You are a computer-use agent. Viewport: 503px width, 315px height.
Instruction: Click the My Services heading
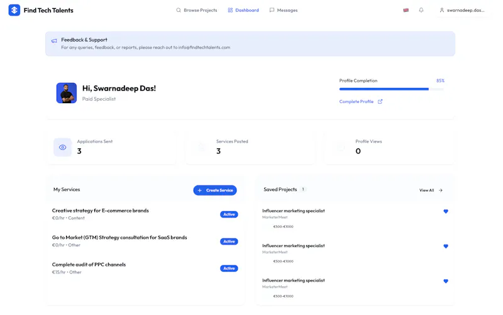(67, 190)
